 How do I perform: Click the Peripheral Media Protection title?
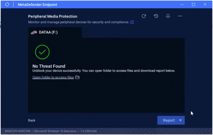(x=53, y=16)
